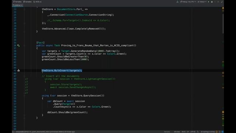Image resolution: width=236 pixels, height=133 pixels.
Task: Click the method name Proving_to_Frans_Bouma_that_Marten_is_ACID_compliant
Action: point(97,45)
